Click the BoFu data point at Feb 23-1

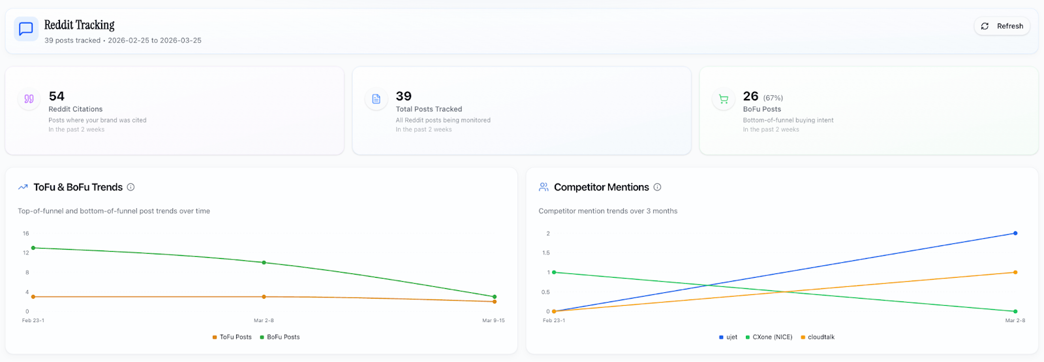click(x=33, y=248)
